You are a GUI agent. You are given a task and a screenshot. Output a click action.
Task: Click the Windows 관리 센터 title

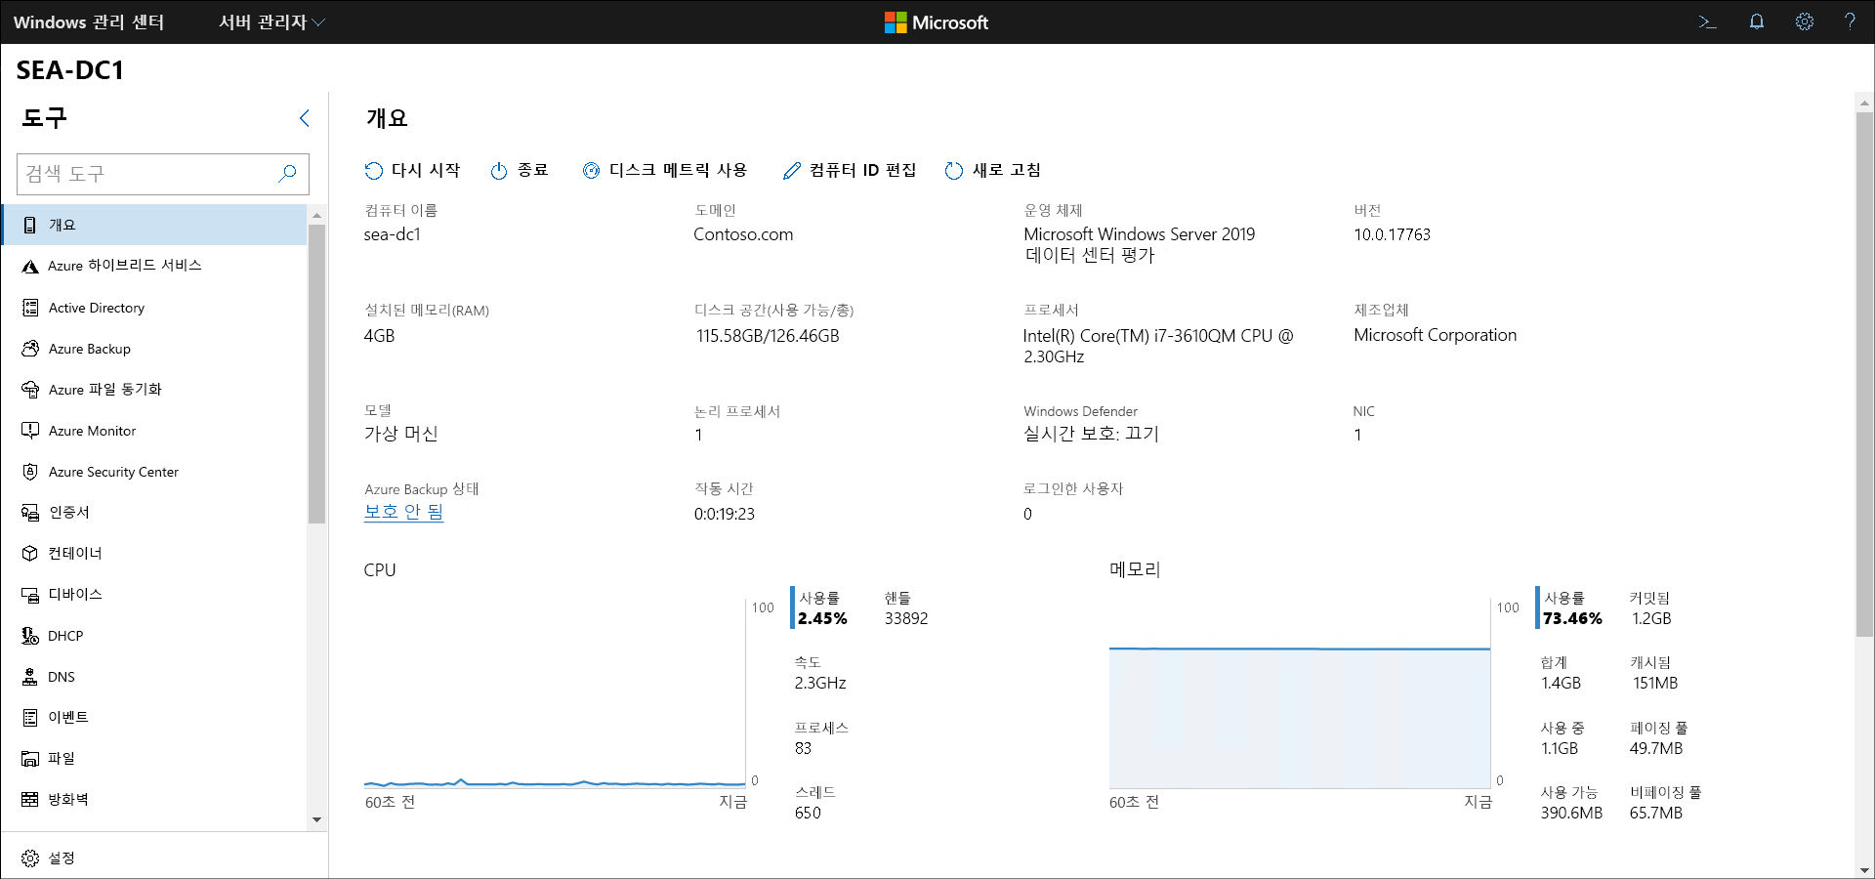point(89,21)
